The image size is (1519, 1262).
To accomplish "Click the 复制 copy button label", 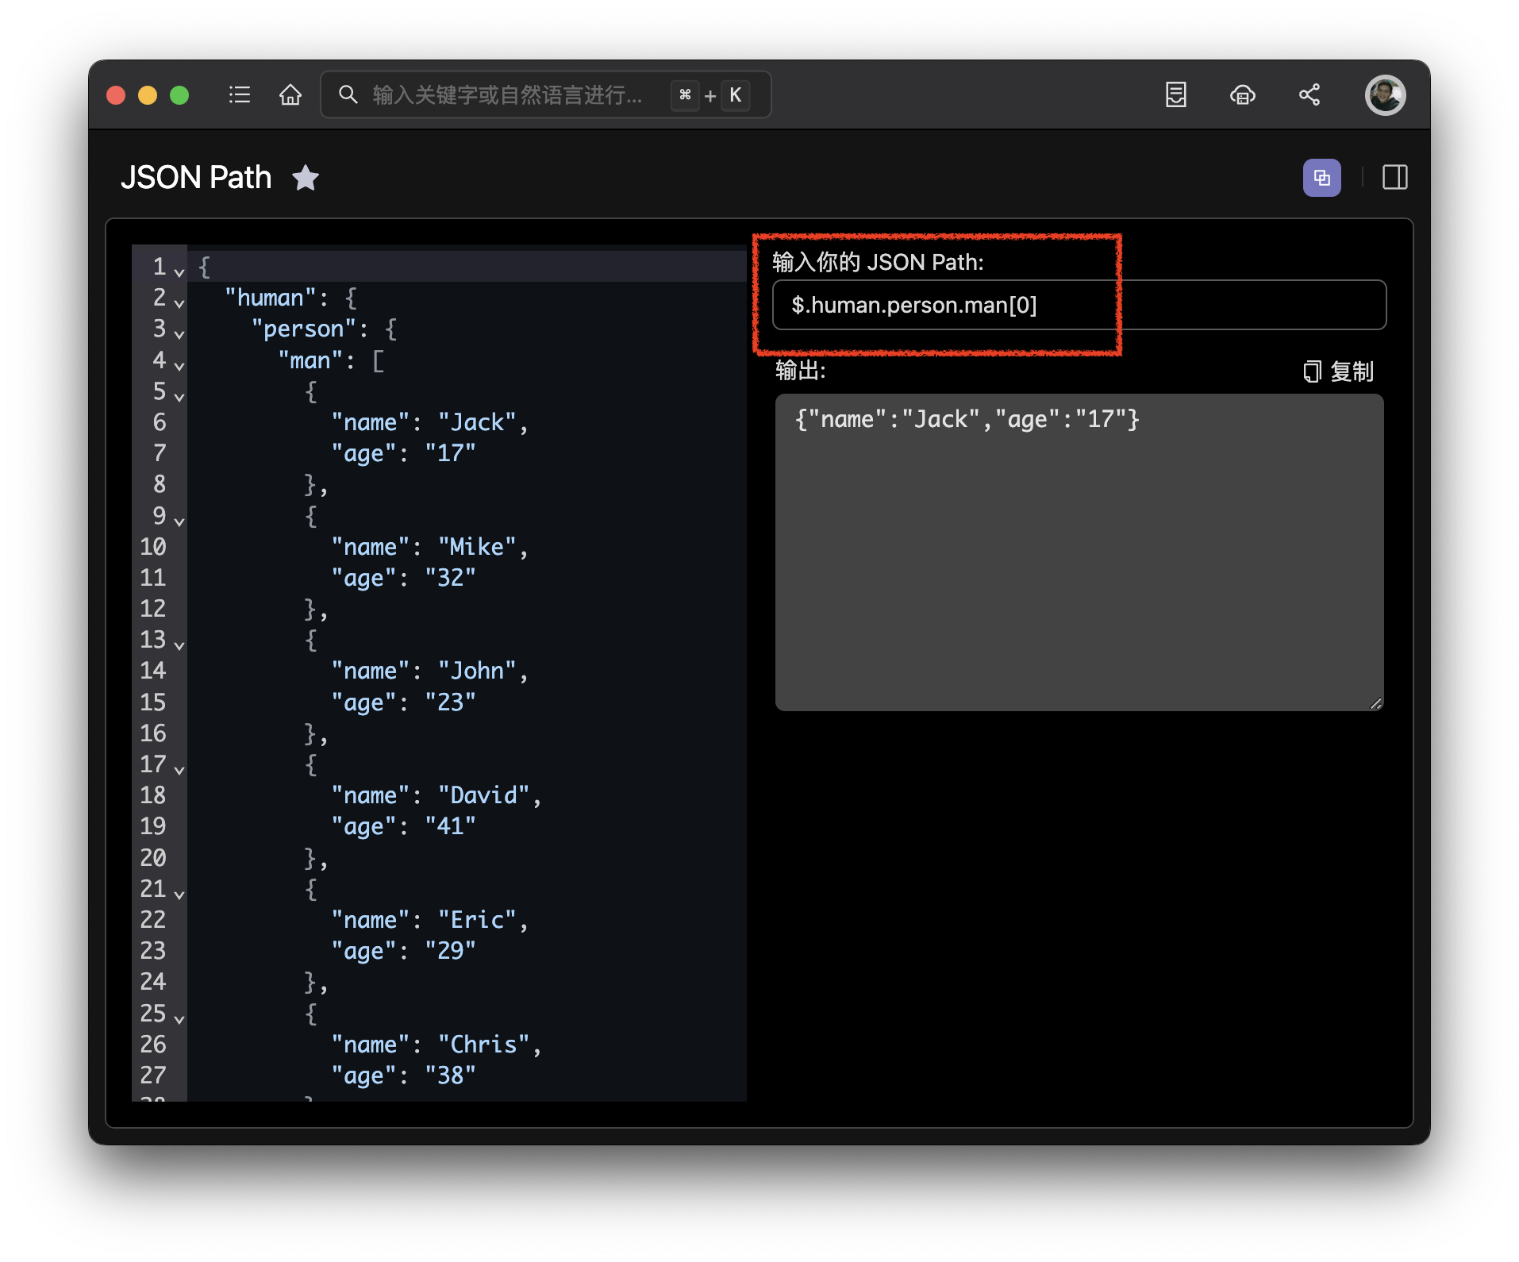I will pyautogui.click(x=1352, y=371).
